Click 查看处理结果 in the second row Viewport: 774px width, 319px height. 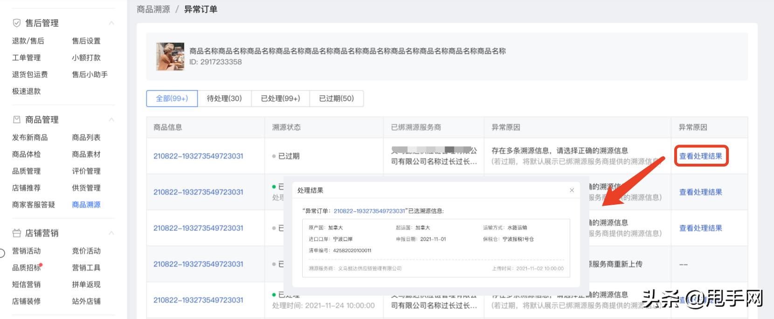pyautogui.click(x=701, y=192)
